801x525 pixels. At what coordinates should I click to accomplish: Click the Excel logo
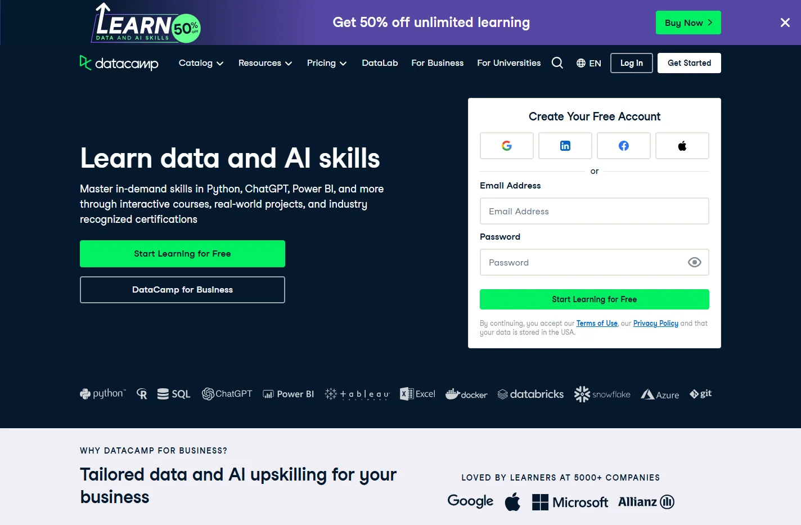[417, 394]
